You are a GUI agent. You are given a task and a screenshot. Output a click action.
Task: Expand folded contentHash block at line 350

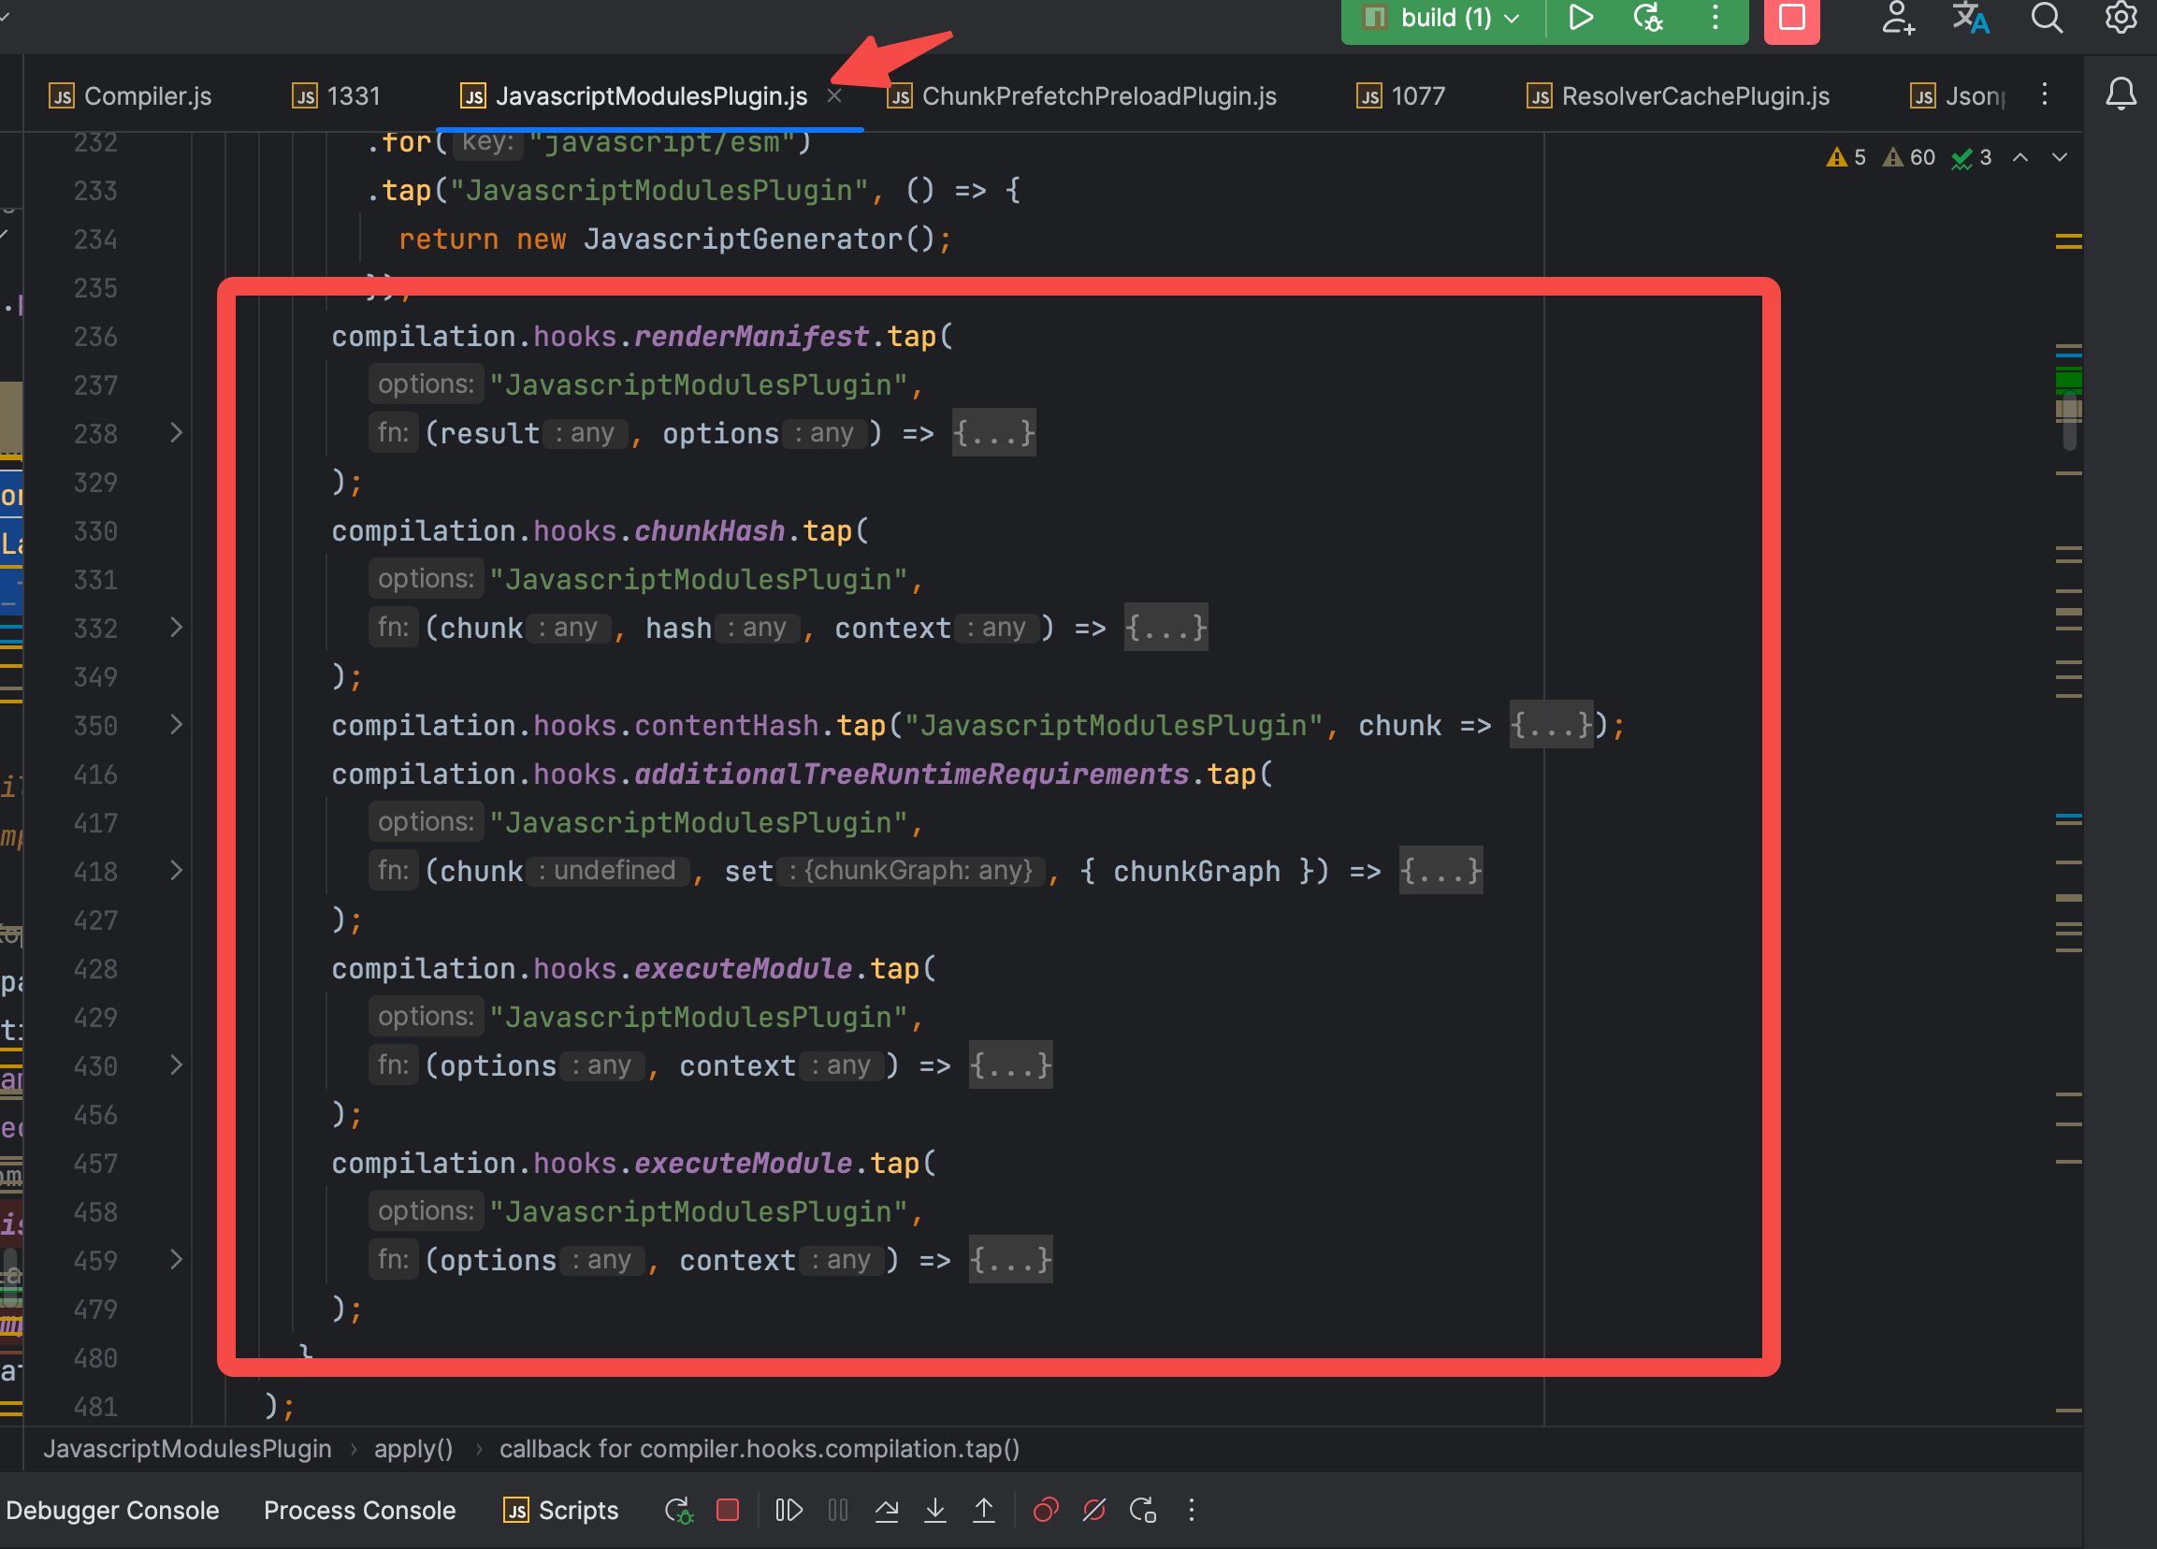point(176,726)
